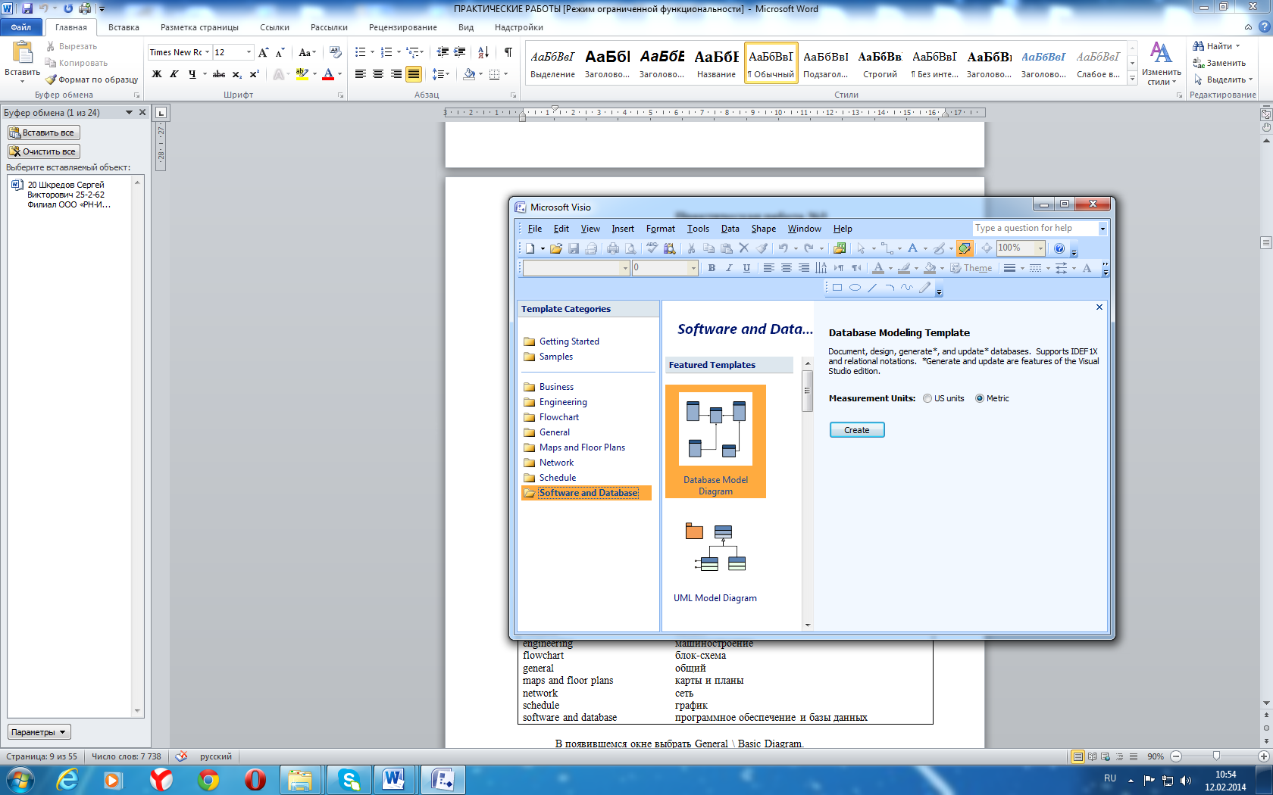Show paragraph marks ¶ in Word
The image size is (1273, 795).
[508, 52]
